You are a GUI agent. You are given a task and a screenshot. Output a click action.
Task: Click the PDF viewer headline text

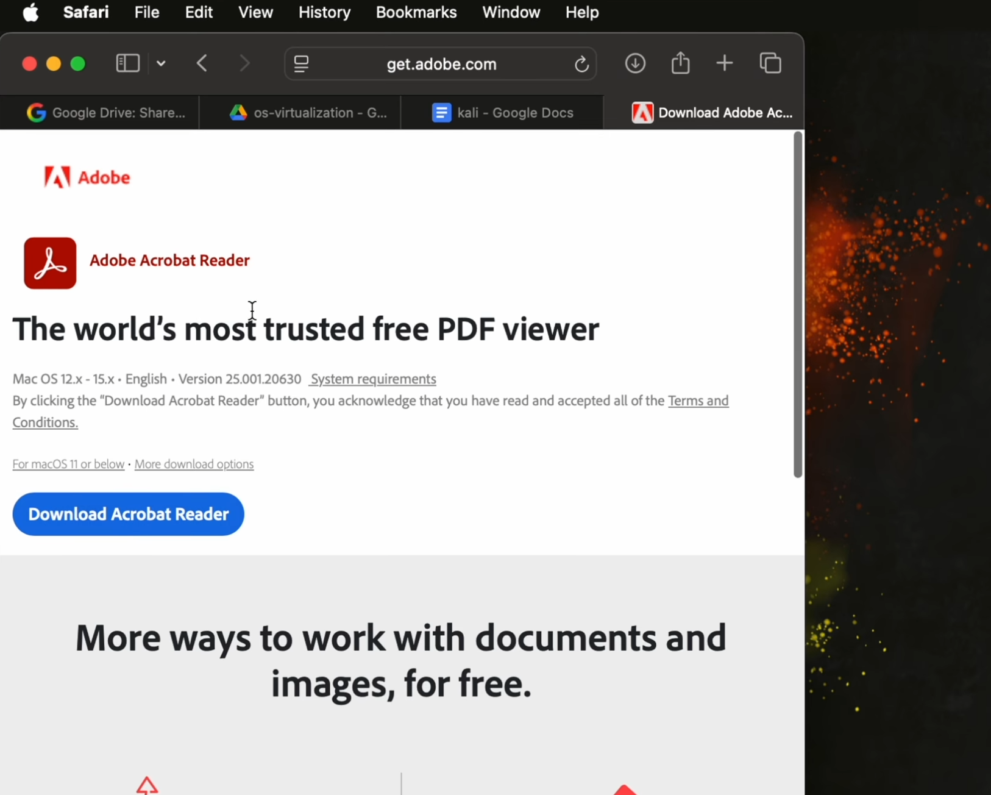(306, 329)
